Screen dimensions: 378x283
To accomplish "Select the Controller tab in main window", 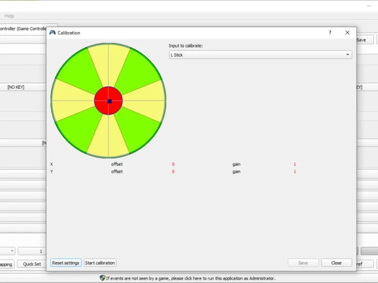I will (23, 29).
